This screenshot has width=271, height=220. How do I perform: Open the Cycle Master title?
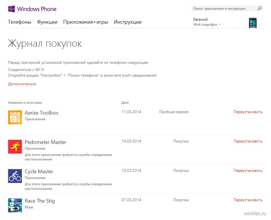(x=39, y=172)
